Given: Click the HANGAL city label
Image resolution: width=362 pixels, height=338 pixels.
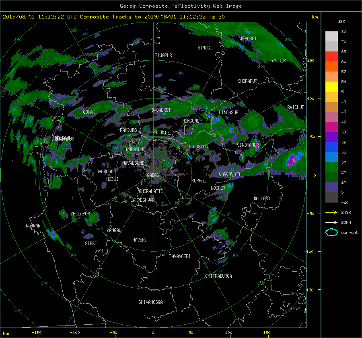Looking at the screenshot, I should click(x=114, y=230).
